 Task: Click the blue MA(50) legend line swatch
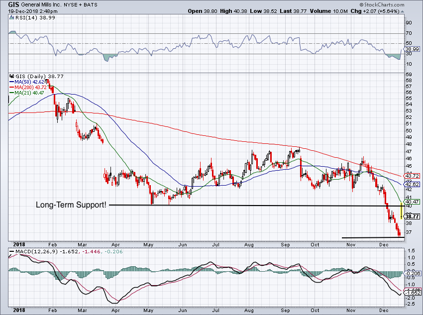(12, 82)
